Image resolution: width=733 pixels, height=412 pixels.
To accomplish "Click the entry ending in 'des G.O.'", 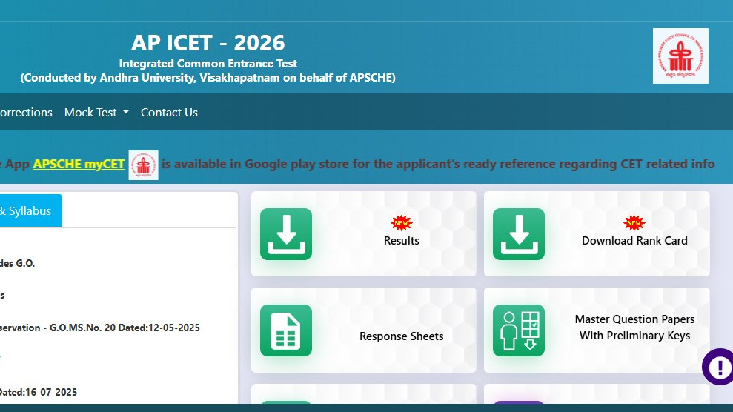I will 17,264.
